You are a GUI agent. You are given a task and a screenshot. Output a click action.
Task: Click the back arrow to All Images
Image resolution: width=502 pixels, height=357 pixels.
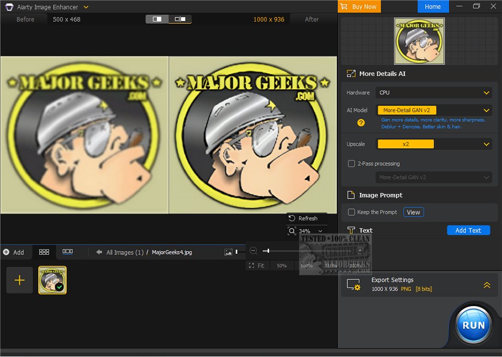[x=99, y=252]
